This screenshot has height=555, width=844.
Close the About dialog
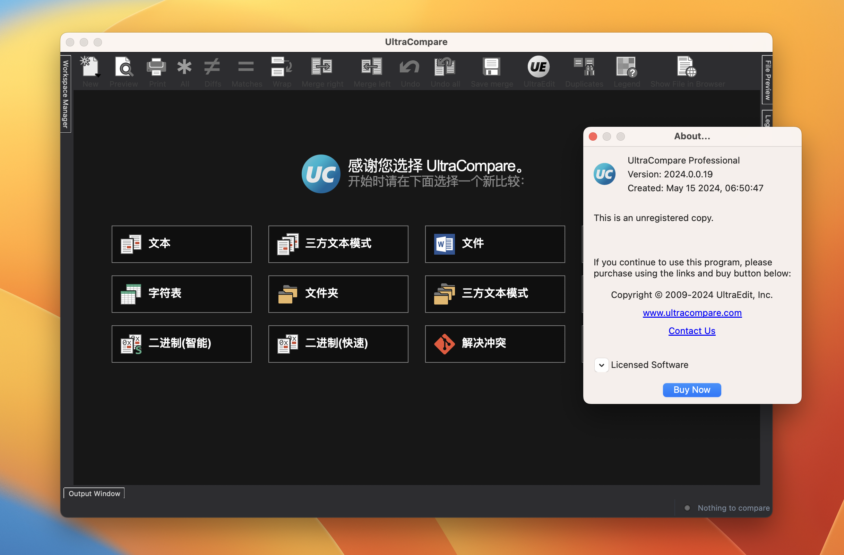[593, 136]
